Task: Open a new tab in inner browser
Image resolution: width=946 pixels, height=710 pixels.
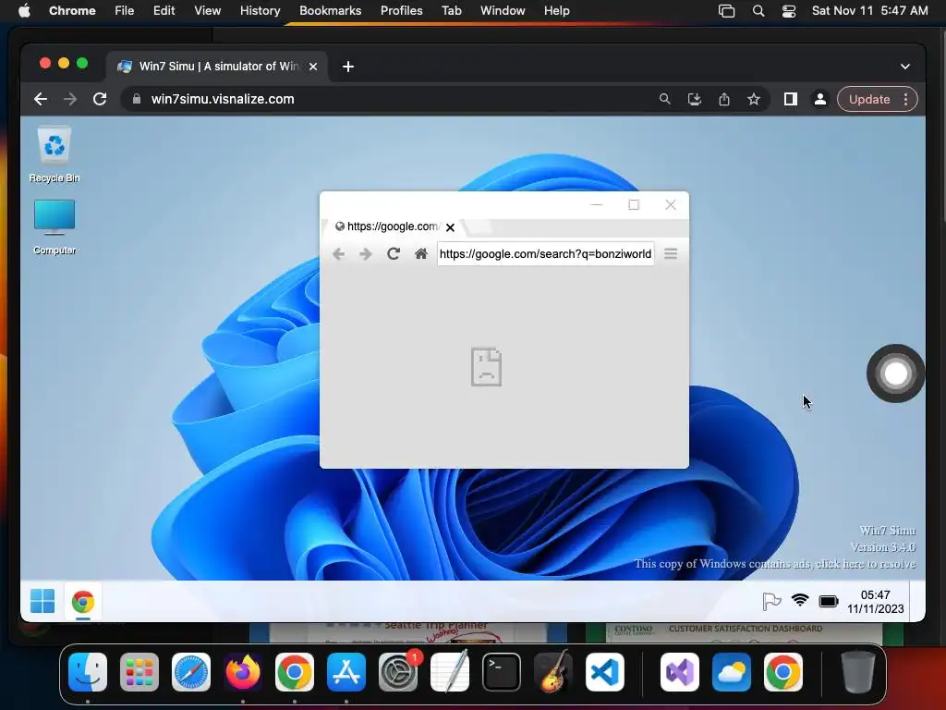Action: tap(479, 227)
